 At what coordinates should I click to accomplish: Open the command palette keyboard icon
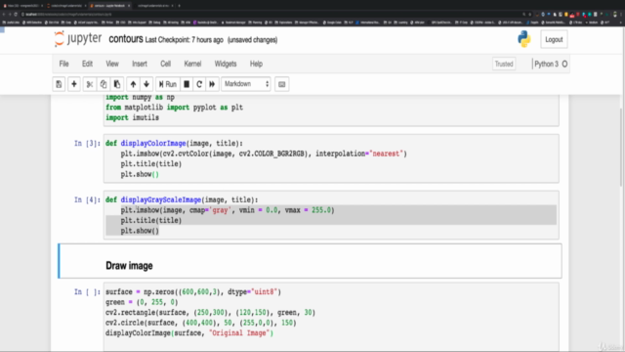coord(282,84)
